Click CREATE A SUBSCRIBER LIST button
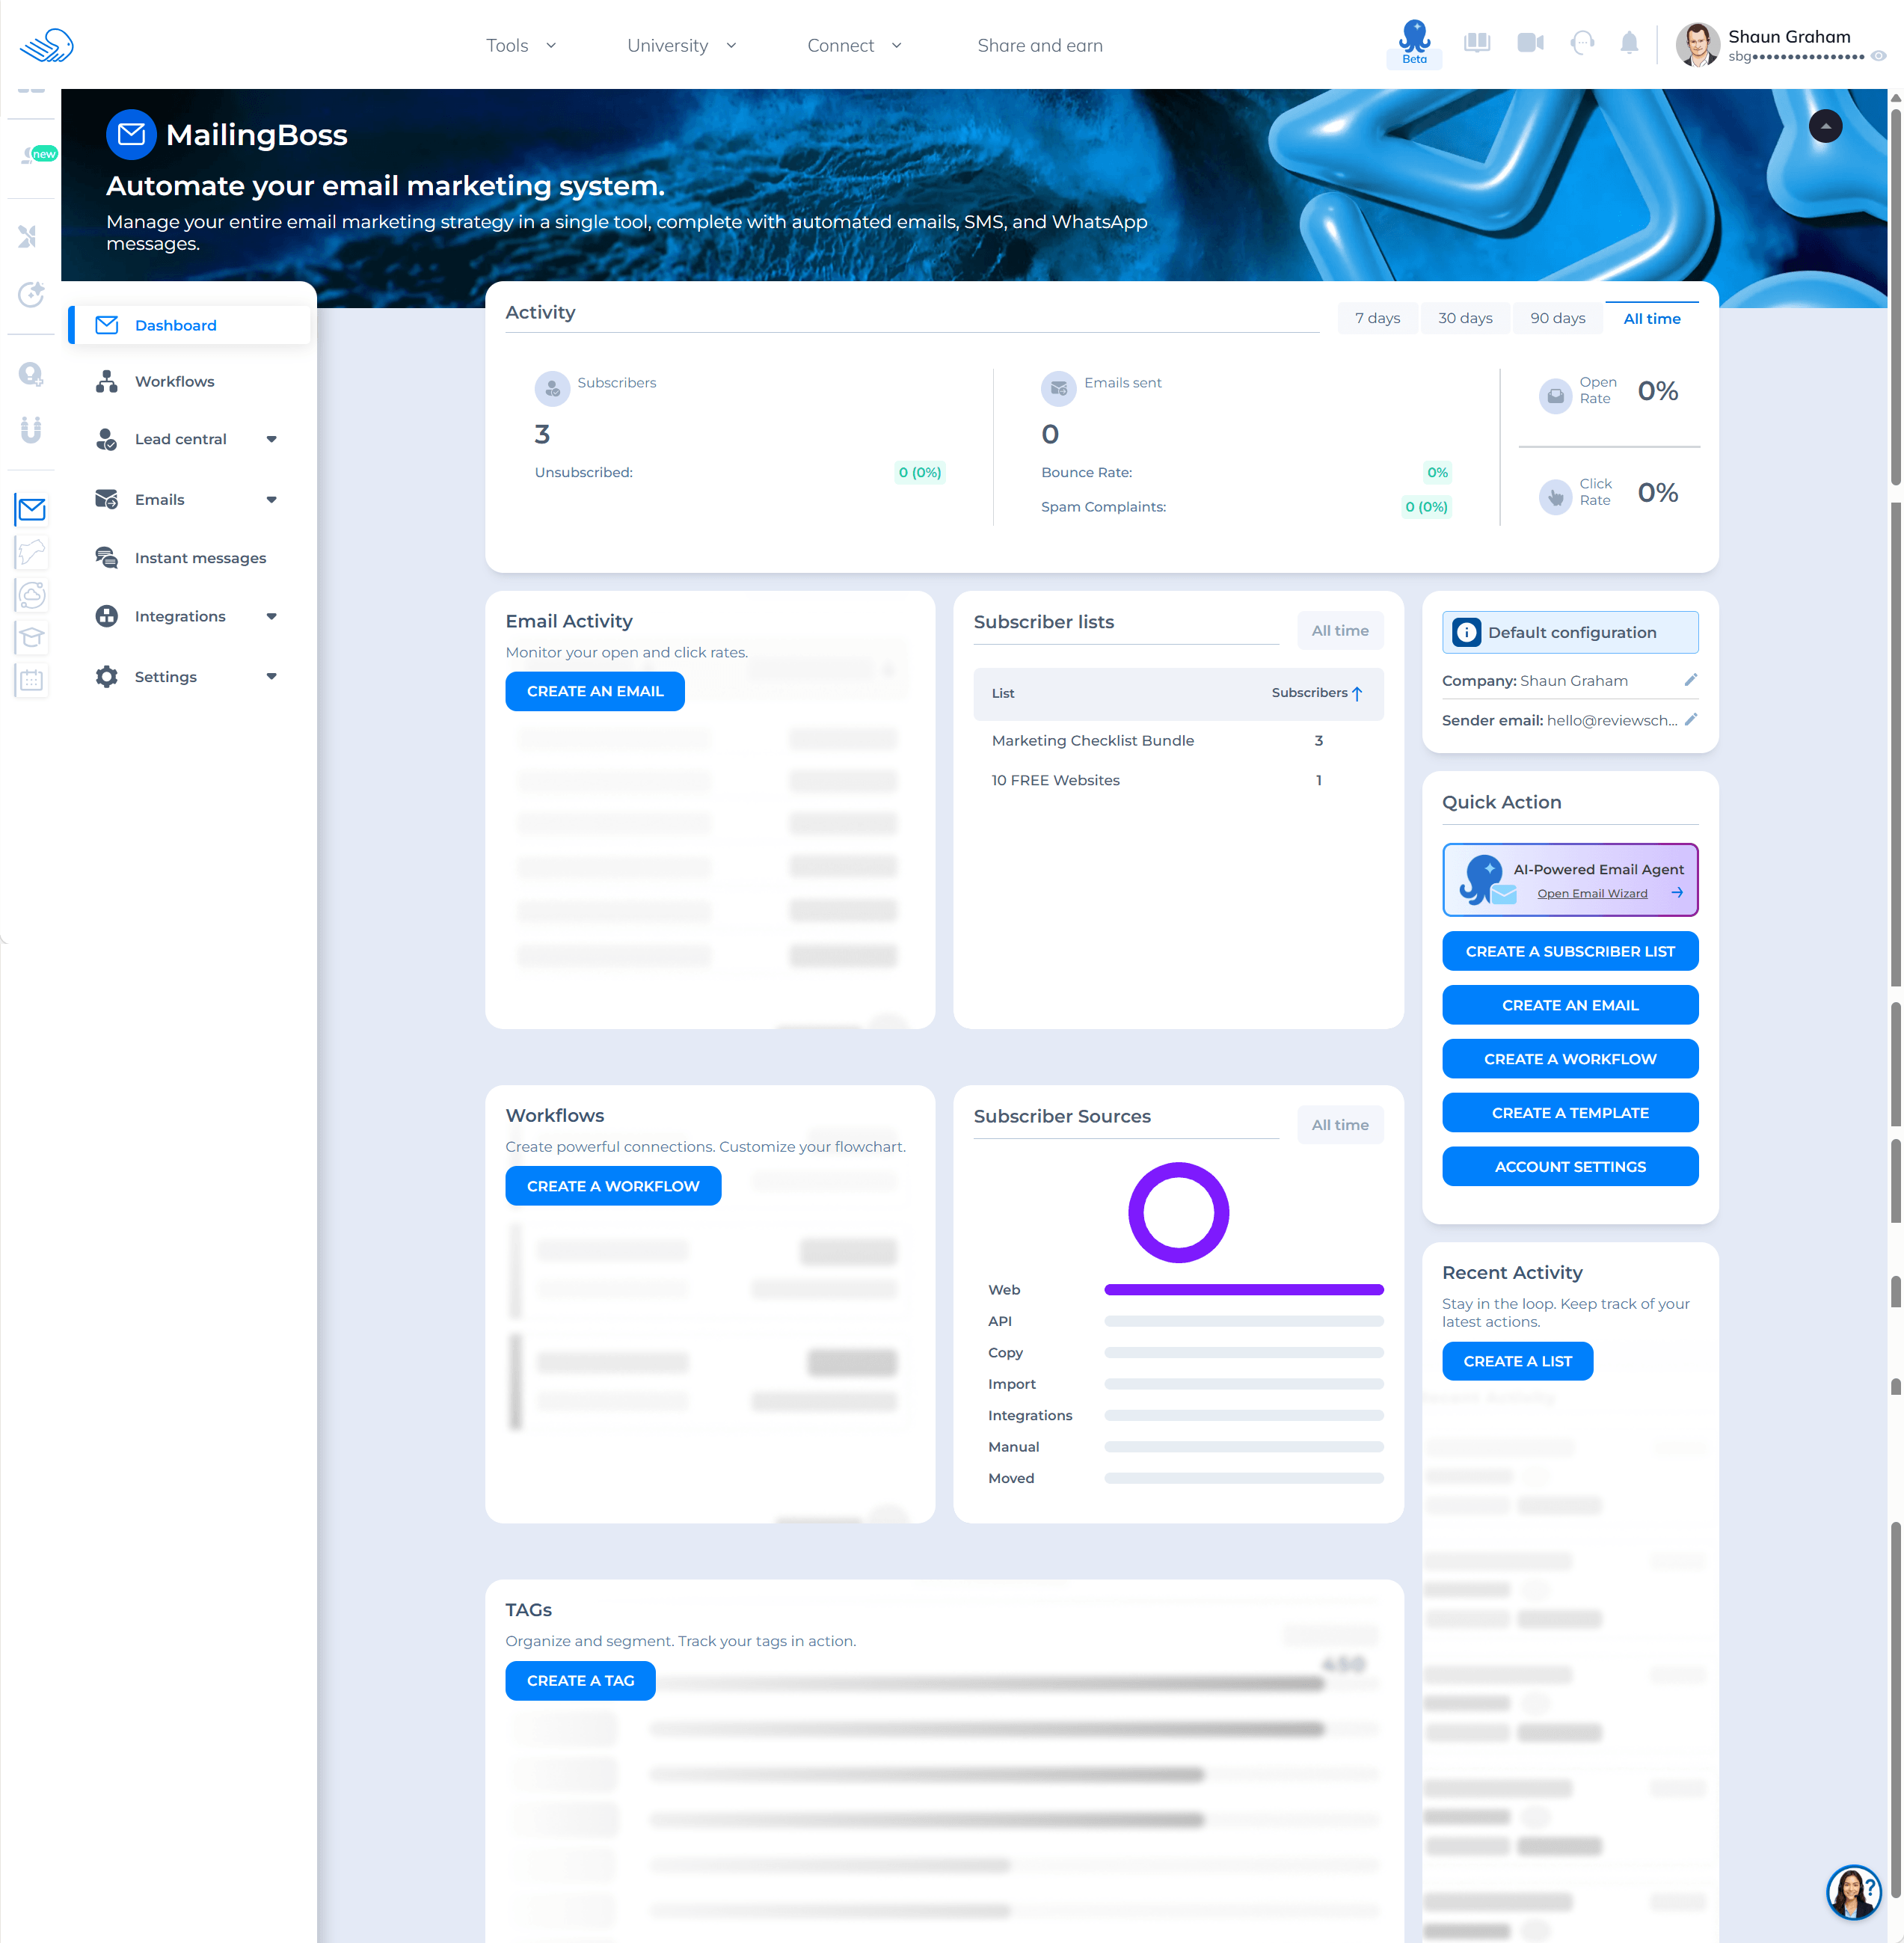This screenshot has height=1943, width=1904. point(1569,951)
